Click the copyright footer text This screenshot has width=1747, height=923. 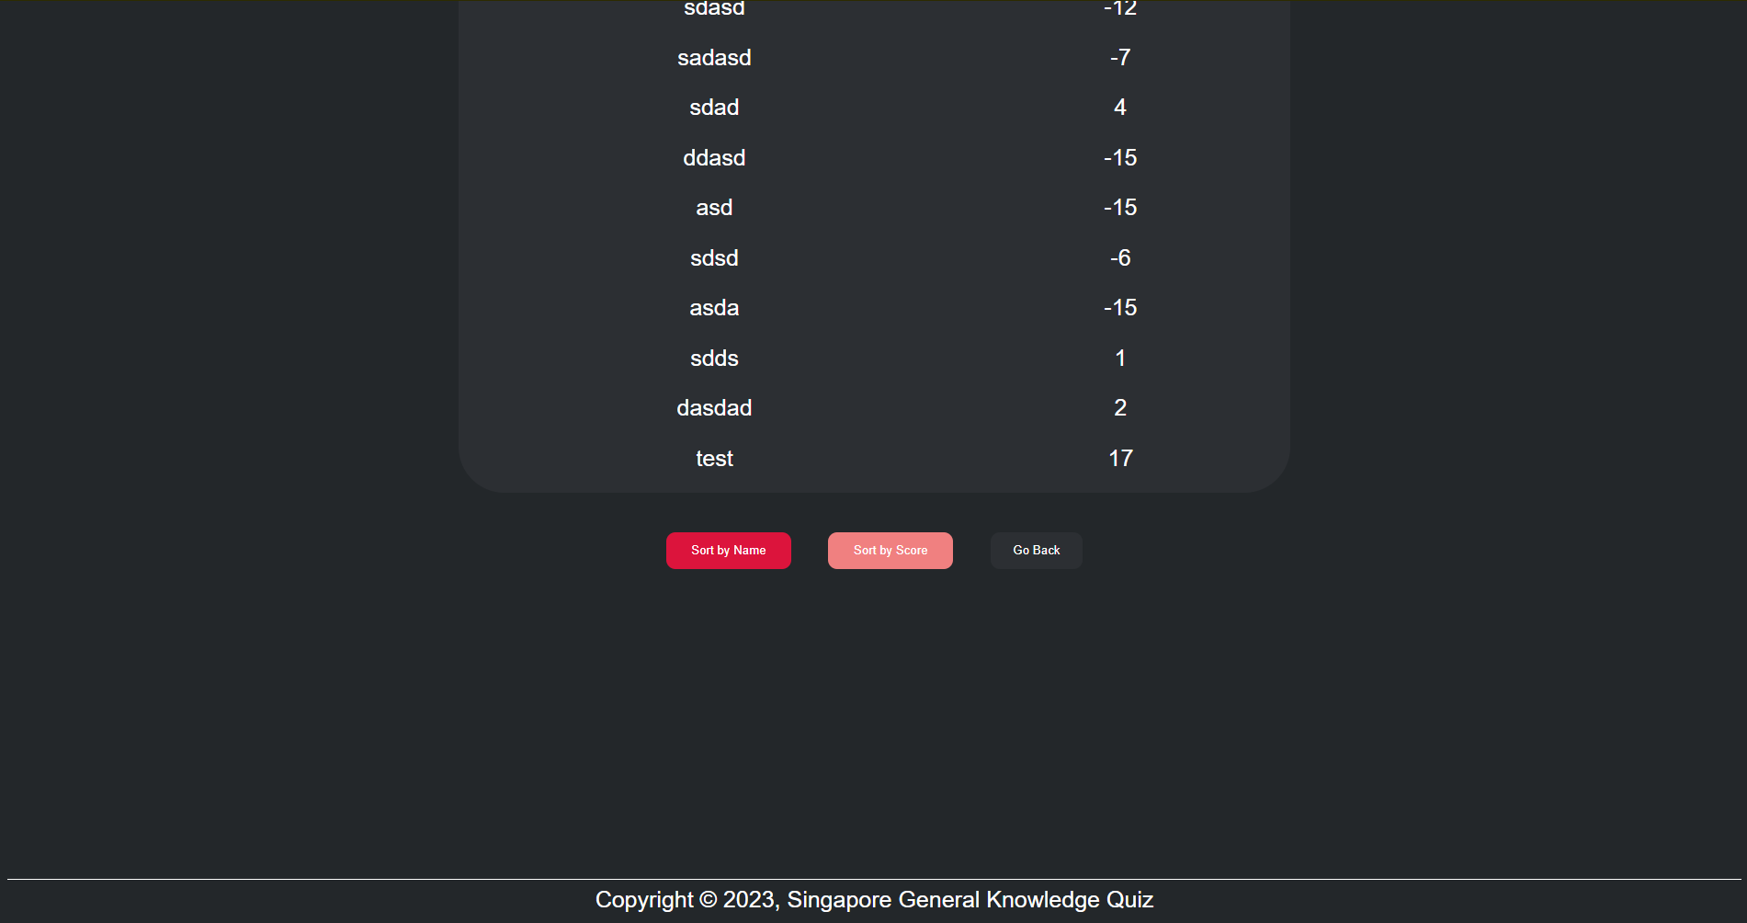click(x=874, y=899)
